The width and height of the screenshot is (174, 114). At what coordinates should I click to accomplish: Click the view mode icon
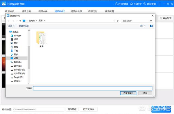pos(141,26)
